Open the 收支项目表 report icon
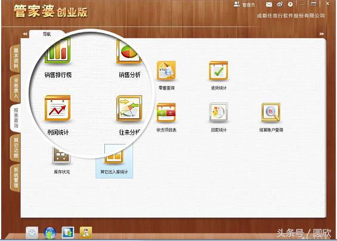 [x=166, y=112]
